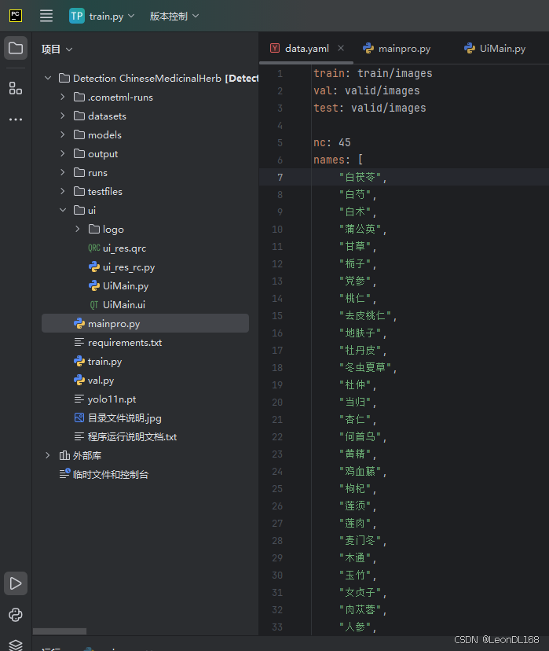This screenshot has height=651, width=549.
Task: Click the data.yaml tab file icon
Action: point(275,48)
